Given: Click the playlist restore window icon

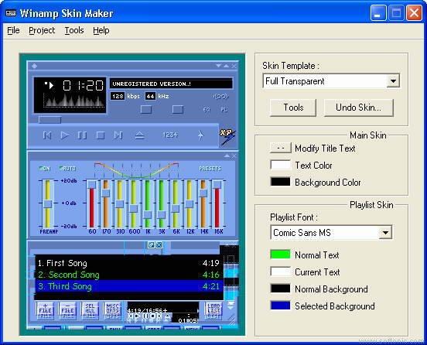Looking at the screenshot, I should point(151,244).
